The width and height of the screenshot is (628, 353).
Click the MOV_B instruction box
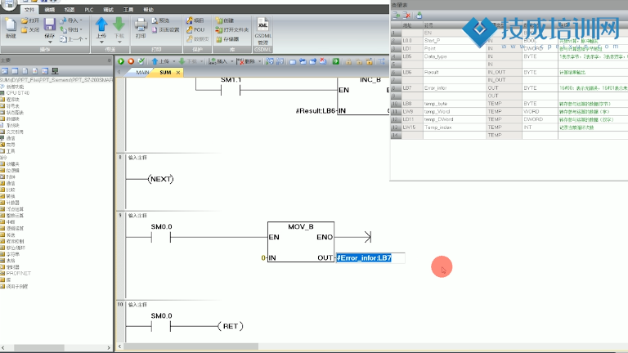tap(301, 242)
